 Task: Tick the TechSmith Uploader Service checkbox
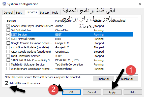pyautogui.click(x=8, y=64)
